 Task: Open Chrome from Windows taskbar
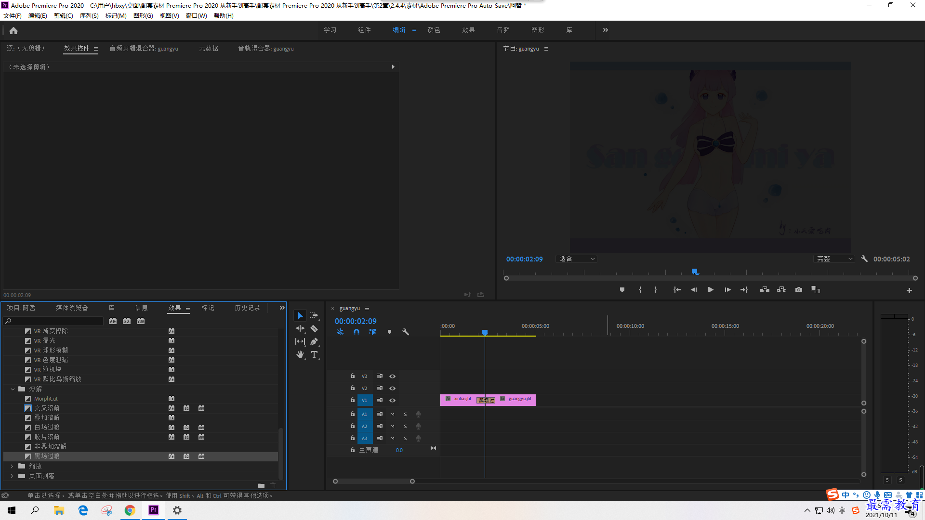point(130,510)
